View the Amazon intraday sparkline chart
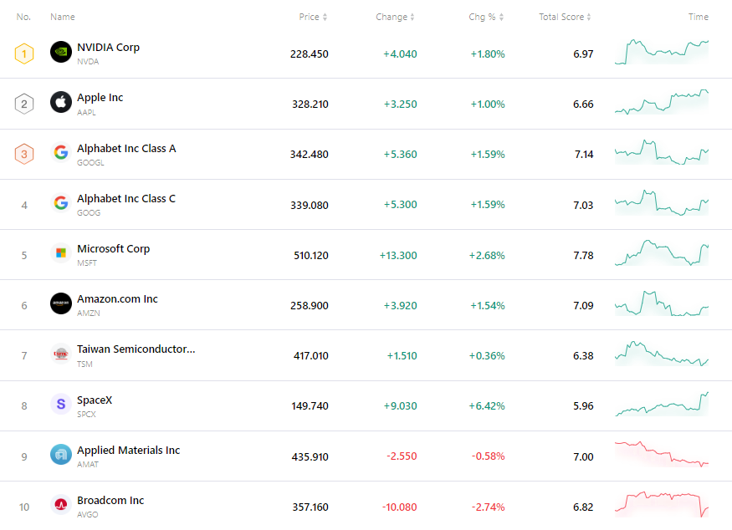Screen dimensions: 732x530 (662, 303)
